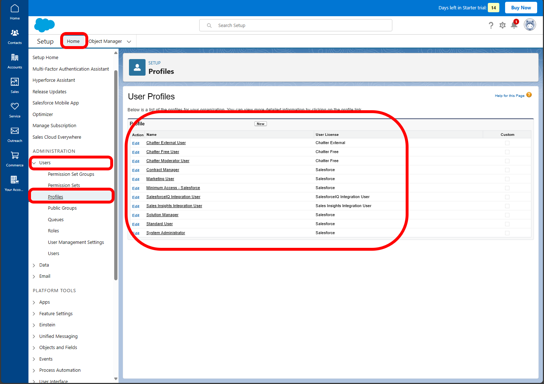Screen dimensions: 544x384
Task: Open Accounts in the left rail
Action: tap(15, 61)
